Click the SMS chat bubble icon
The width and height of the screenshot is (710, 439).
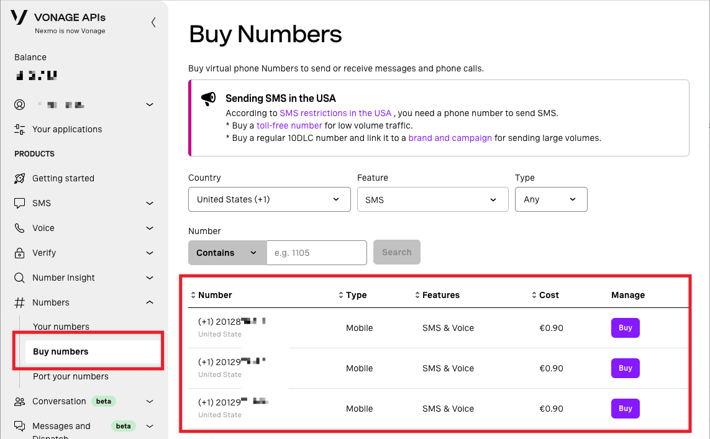coord(20,203)
